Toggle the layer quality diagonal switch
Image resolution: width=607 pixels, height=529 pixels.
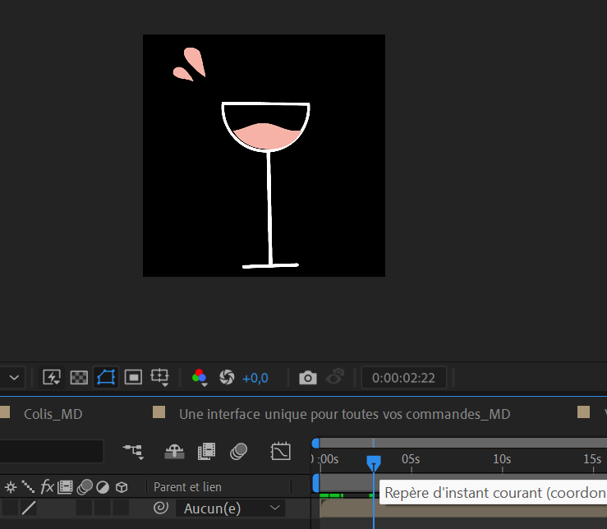29,508
